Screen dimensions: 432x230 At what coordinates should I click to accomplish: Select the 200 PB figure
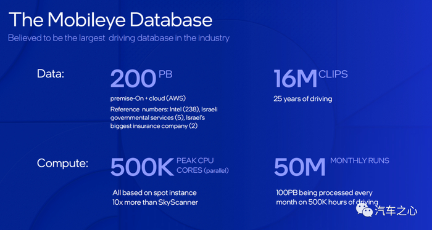click(x=141, y=79)
